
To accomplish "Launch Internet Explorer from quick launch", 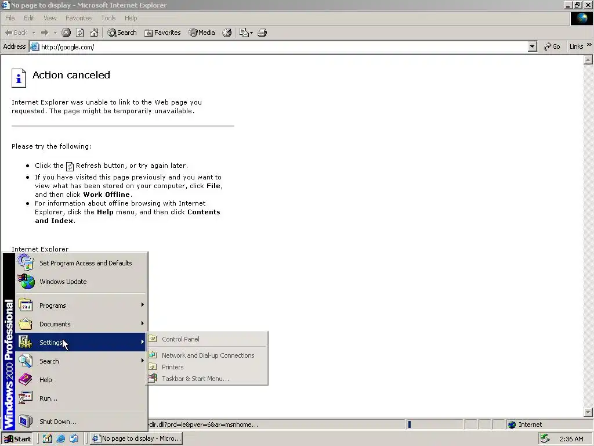I will pos(60,438).
